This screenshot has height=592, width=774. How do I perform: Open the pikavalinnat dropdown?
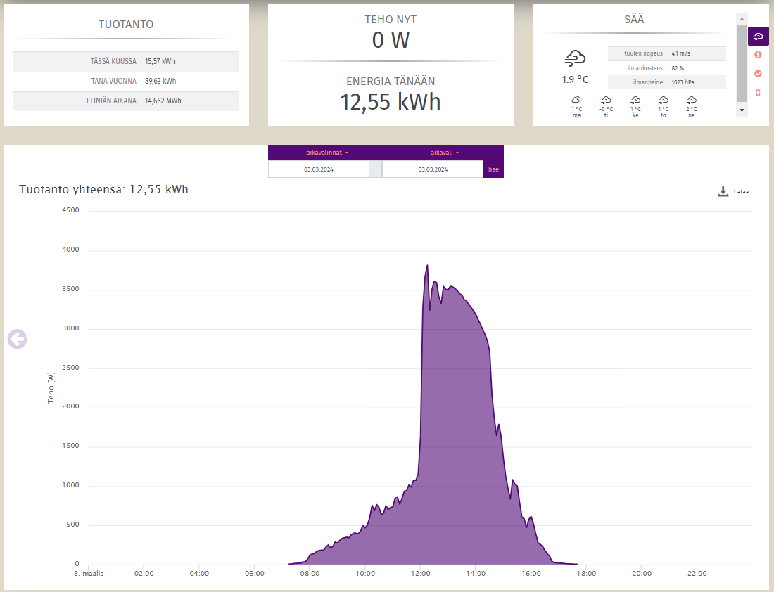coord(327,153)
